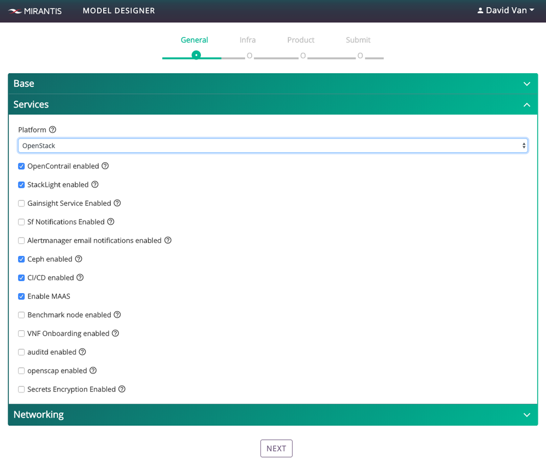The height and width of the screenshot is (464, 546).
Task: Switch to the Infra step
Action: coord(247,40)
